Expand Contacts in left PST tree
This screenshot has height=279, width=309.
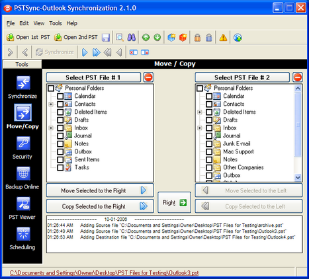pyautogui.click(x=51, y=104)
